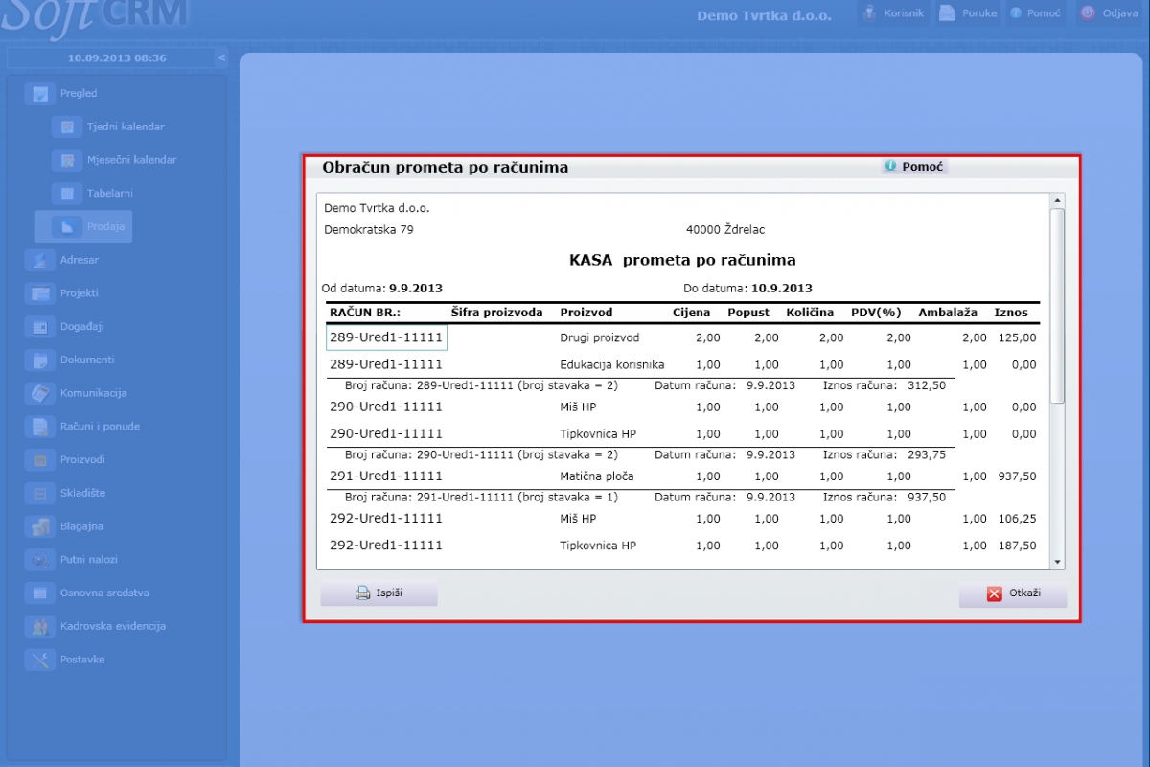Click the date and time 10.09.2013 08:36
The height and width of the screenshot is (767, 1150).
pyautogui.click(x=117, y=58)
